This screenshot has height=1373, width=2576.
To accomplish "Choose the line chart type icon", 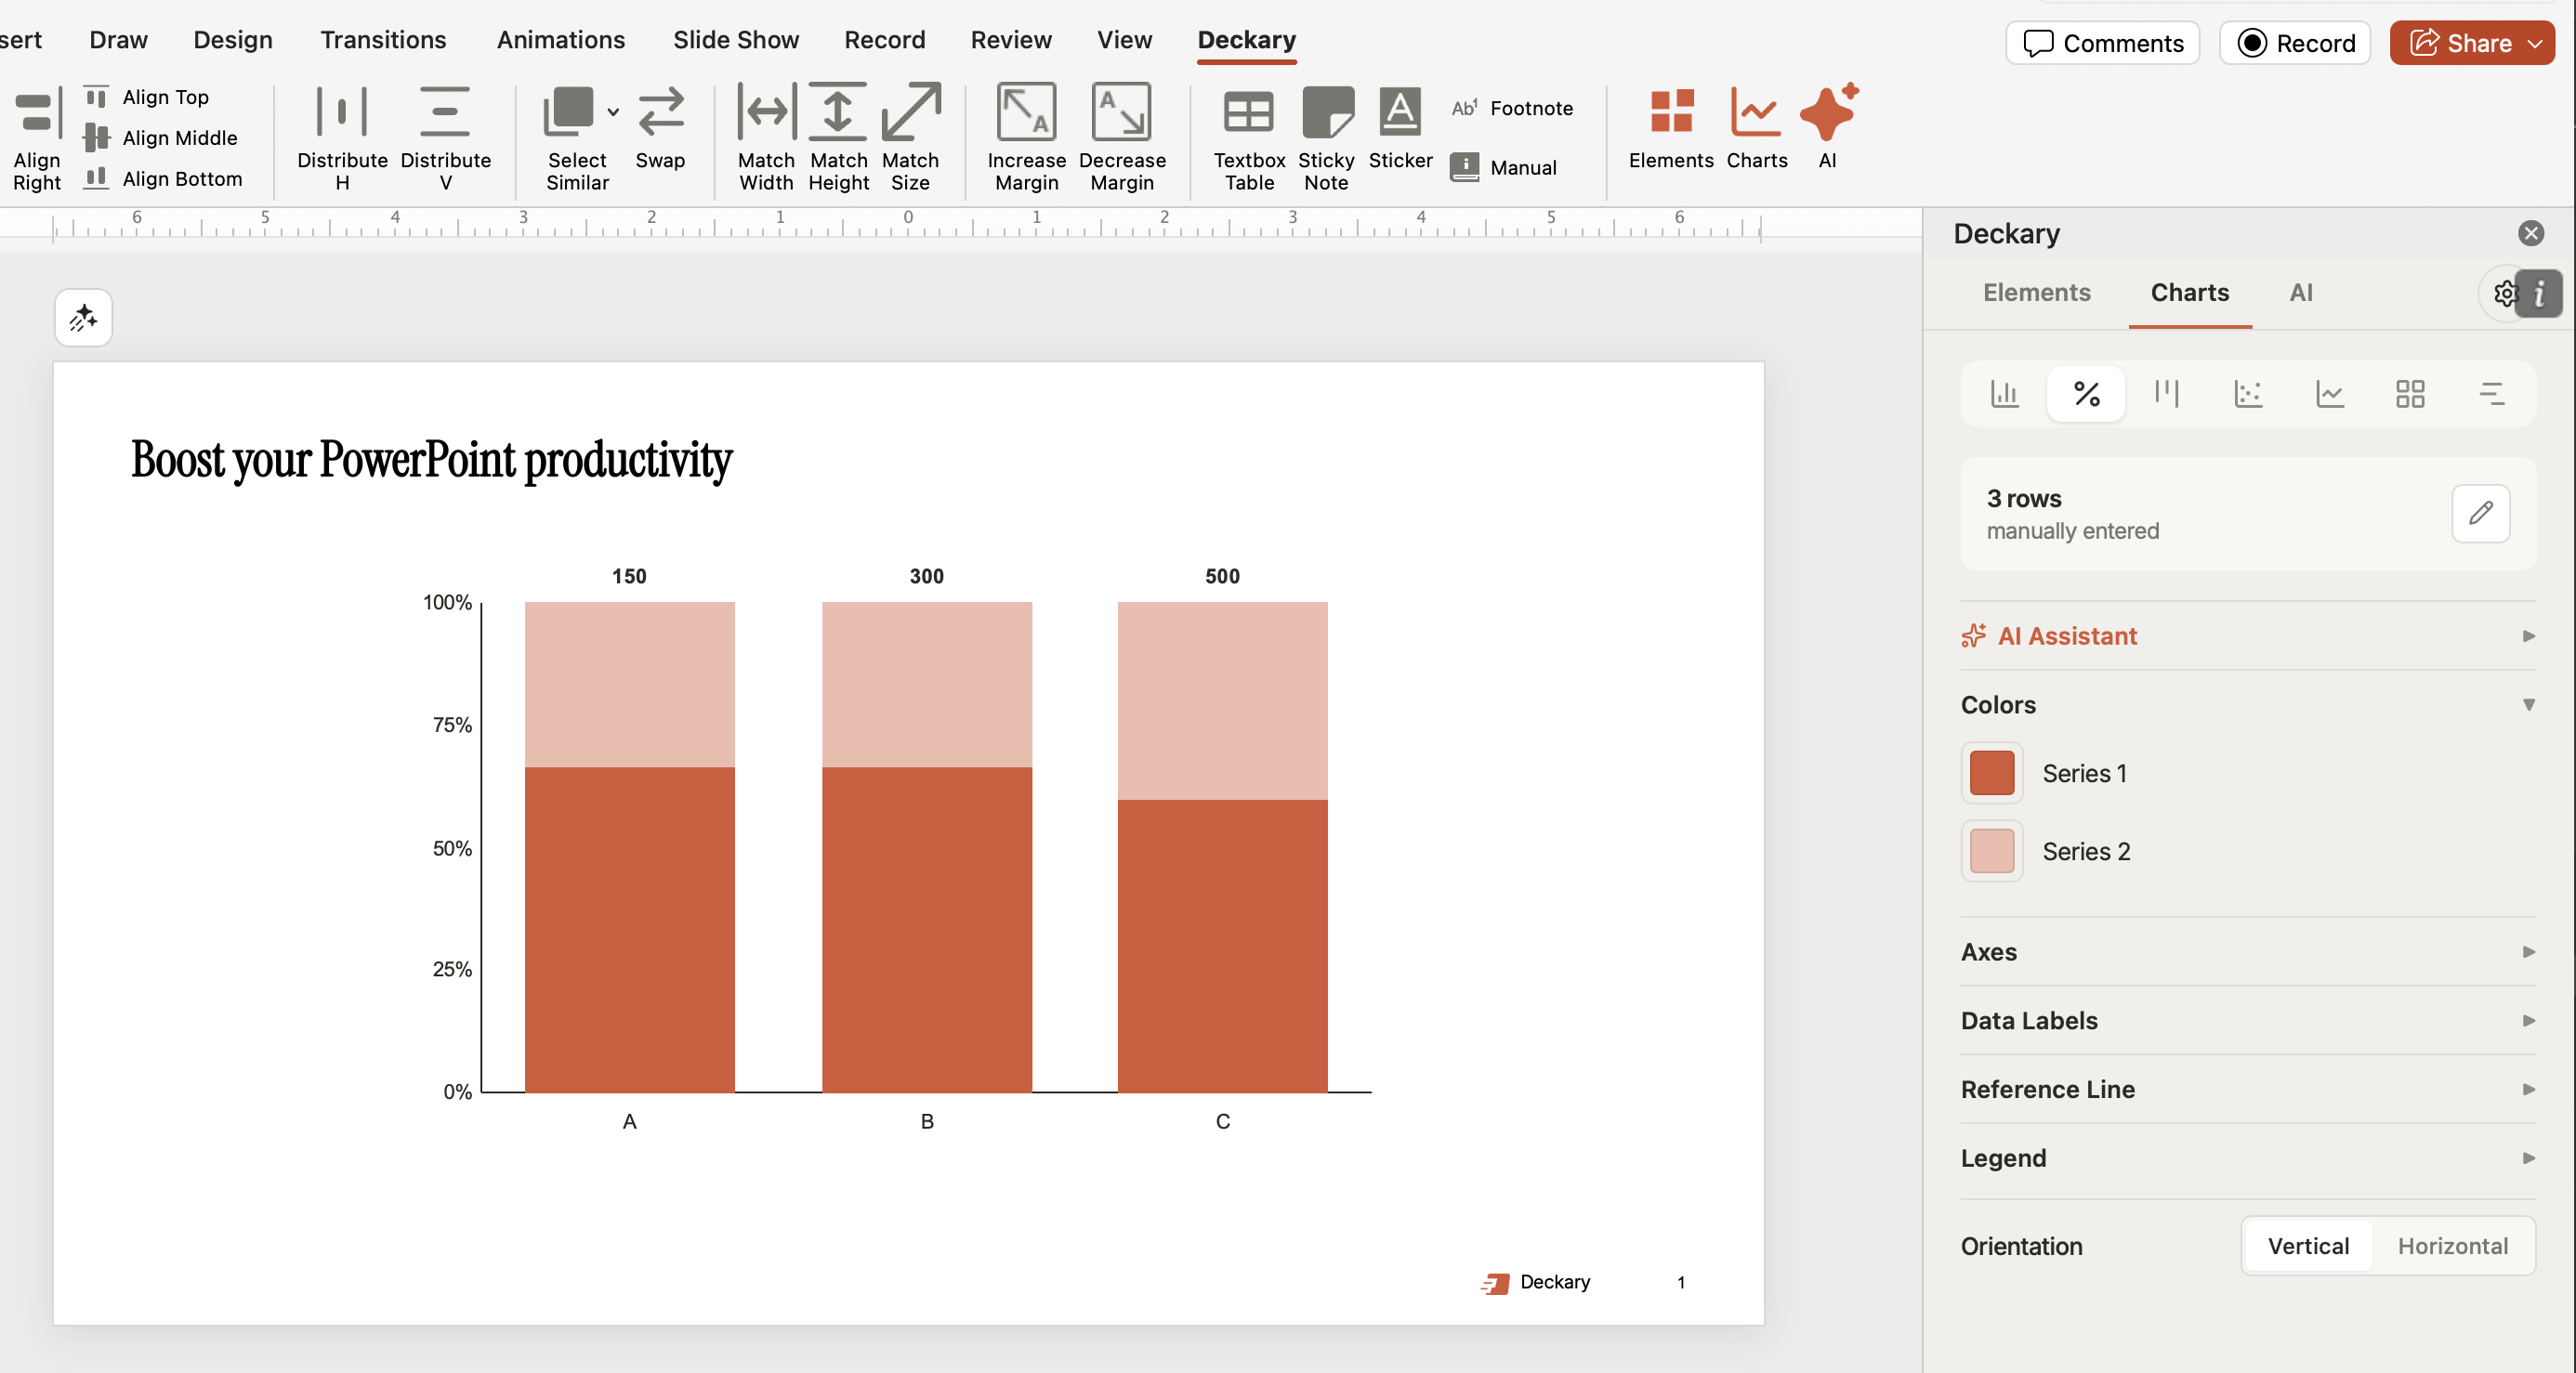I will [2329, 394].
